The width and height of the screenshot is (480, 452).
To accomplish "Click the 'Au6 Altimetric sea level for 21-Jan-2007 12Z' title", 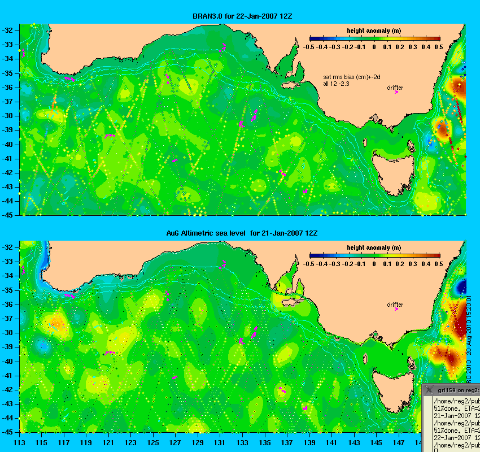I will (x=242, y=233).
